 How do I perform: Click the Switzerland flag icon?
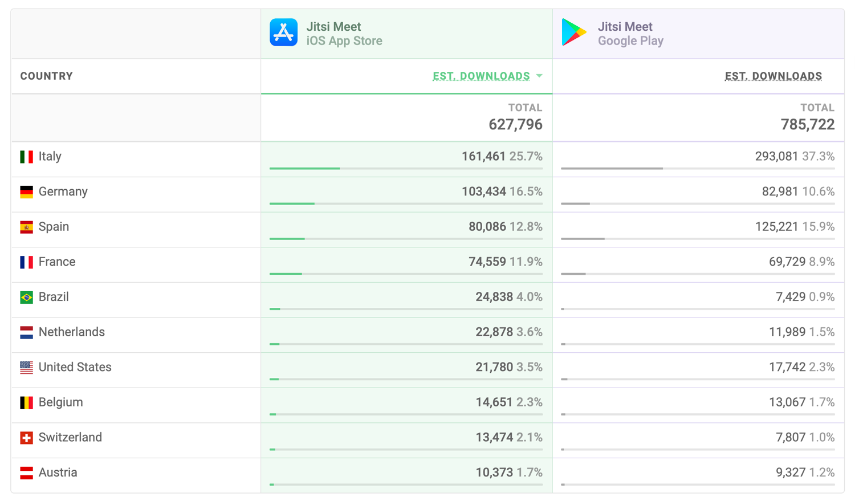coord(26,438)
